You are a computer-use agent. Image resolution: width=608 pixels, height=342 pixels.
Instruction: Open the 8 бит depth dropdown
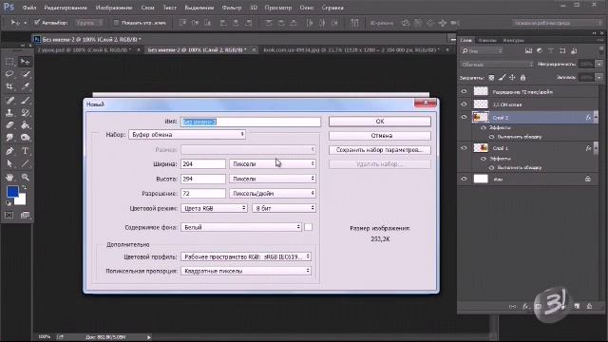pyautogui.click(x=284, y=208)
